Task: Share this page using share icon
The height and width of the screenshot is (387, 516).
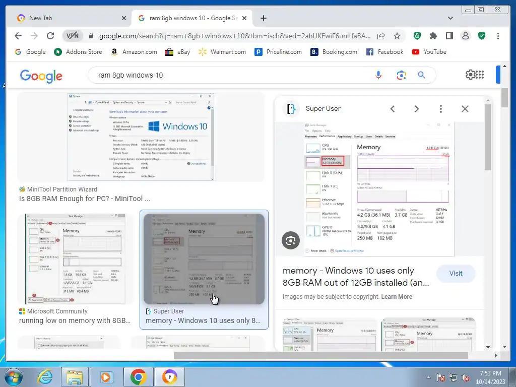Action: pos(381,36)
